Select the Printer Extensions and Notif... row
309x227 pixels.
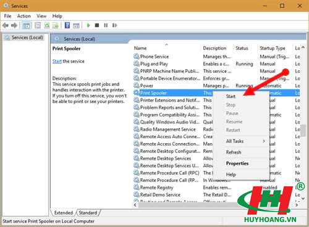(x=216, y=100)
